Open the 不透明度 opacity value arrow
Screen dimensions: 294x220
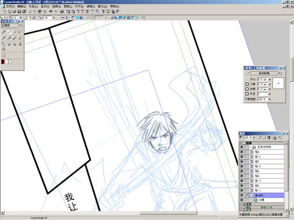pyautogui.click(x=270, y=99)
